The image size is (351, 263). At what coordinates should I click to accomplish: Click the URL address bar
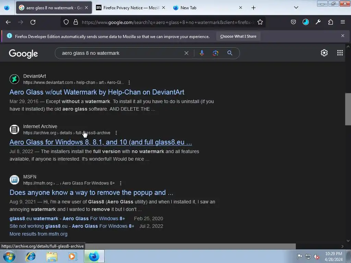point(167,22)
